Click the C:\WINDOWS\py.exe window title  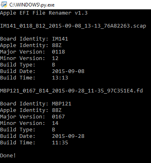tap(32, 5)
